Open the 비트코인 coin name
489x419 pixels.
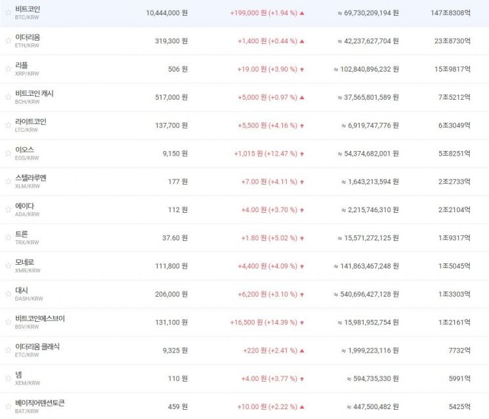coord(28,9)
